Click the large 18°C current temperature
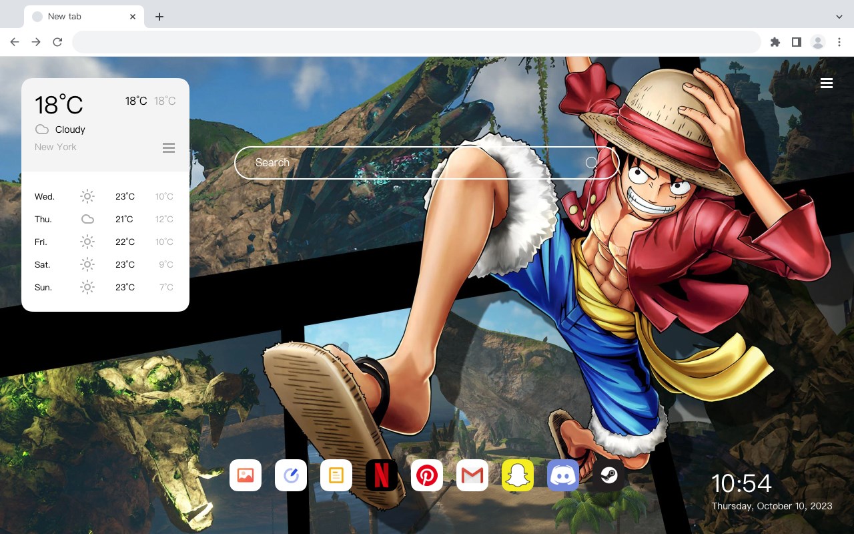Viewport: 854px width, 534px height. (x=59, y=105)
